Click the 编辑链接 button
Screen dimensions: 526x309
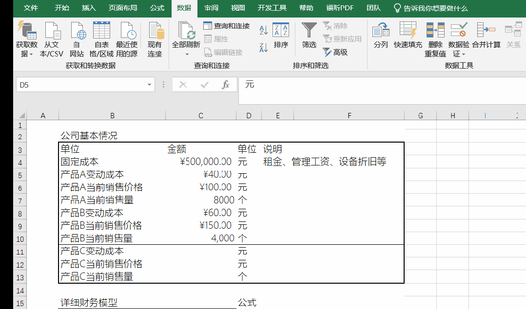point(223,52)
